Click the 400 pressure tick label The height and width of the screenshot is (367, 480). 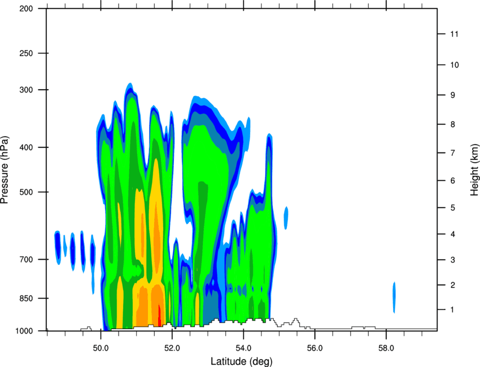[x=26, y=147]
